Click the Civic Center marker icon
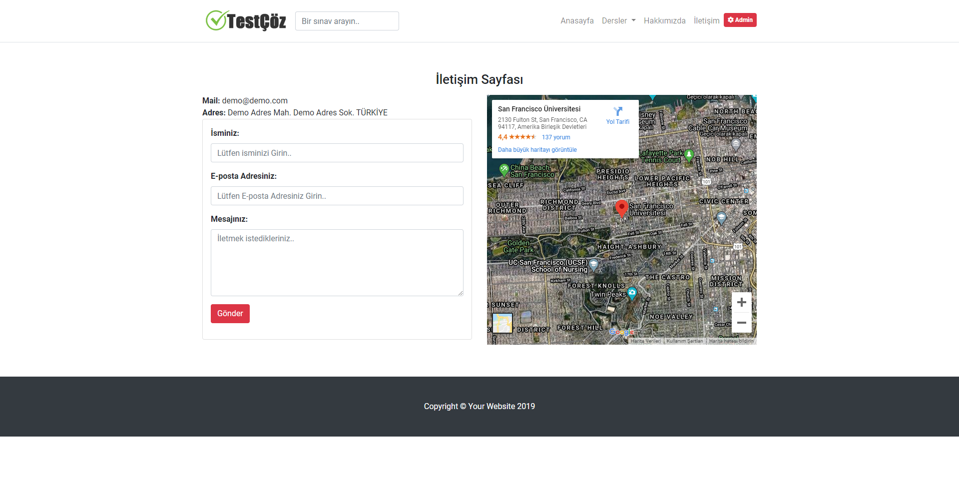This screenshot has height=484, width=959. [721, 218]
